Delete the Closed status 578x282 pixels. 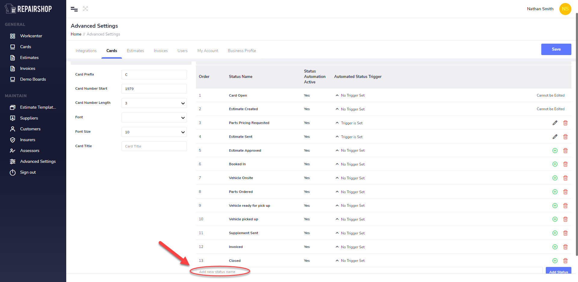565,261
